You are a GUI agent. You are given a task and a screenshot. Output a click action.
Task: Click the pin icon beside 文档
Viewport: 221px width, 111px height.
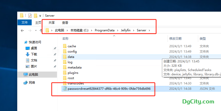pos(55,60)
